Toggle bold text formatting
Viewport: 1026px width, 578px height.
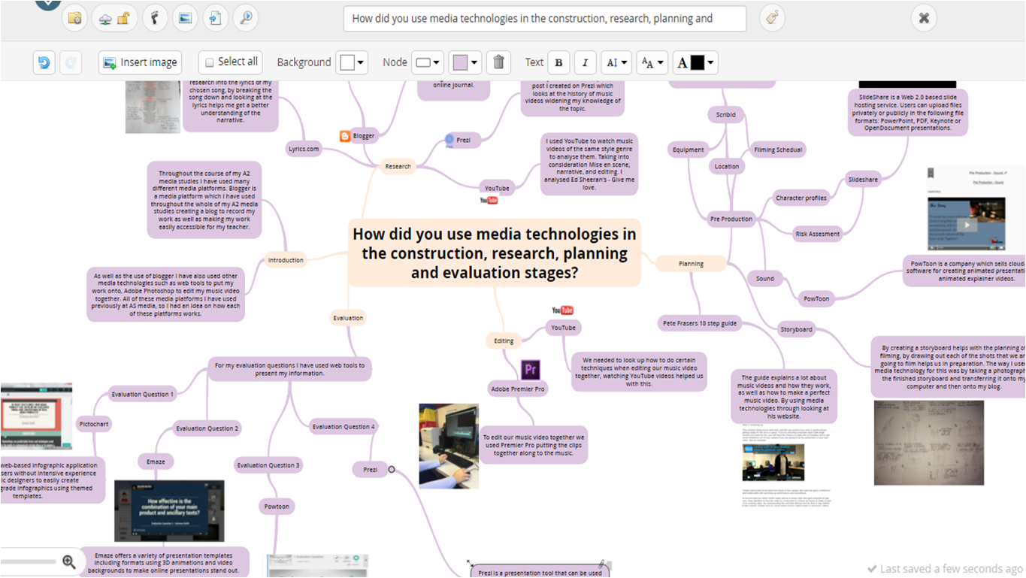pos(558,62)
